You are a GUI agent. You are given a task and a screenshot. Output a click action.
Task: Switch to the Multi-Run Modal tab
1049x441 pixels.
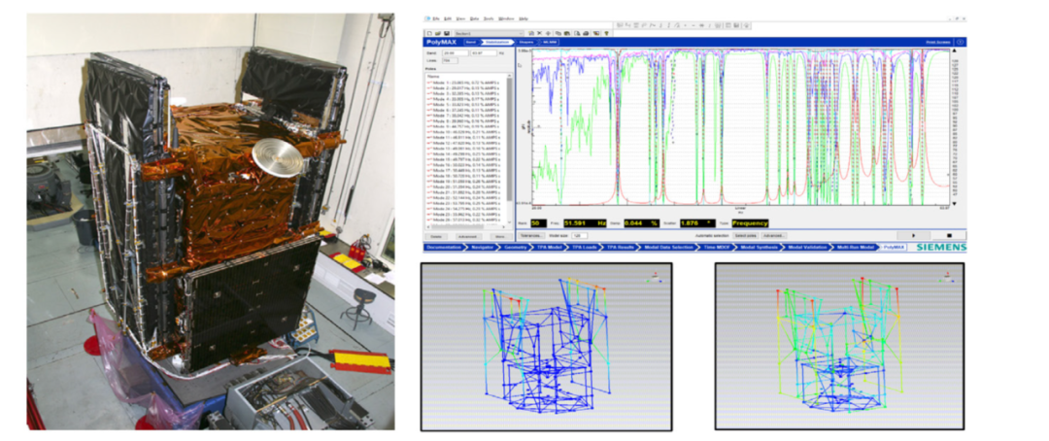(855, 248)
